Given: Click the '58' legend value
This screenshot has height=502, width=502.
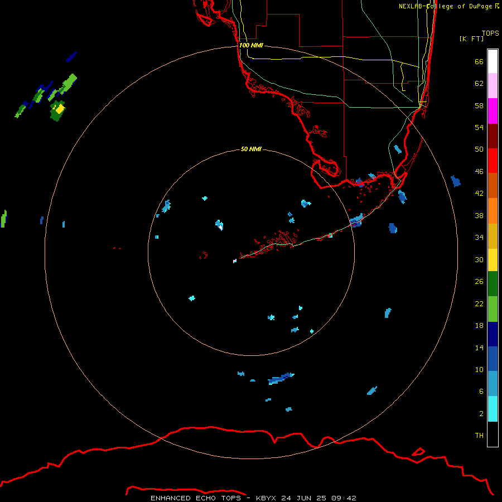Looking at the screenshot, I should 479,105.
